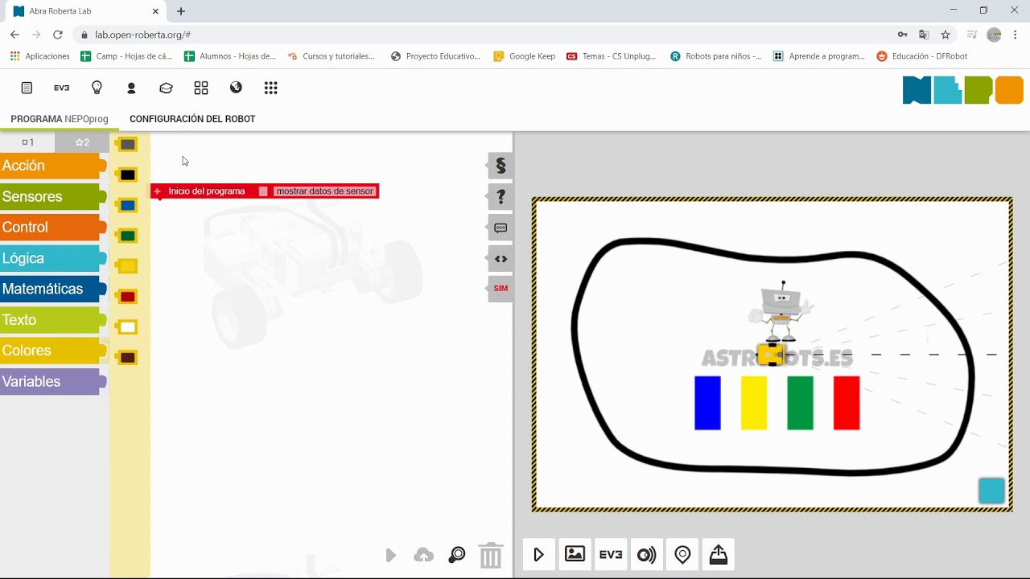
Task: Open the lightbulb help menu
Action: 97,88
